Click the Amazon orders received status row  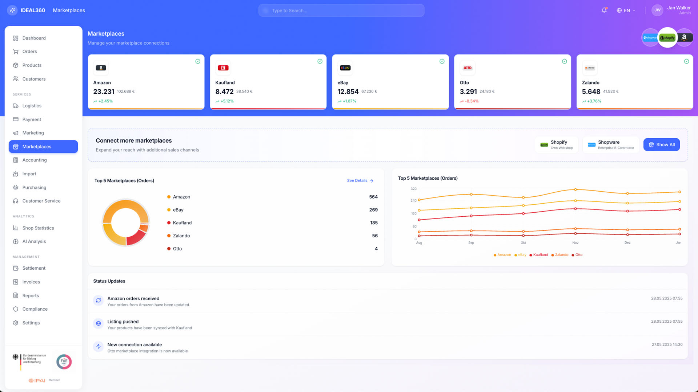click(388, 301)
